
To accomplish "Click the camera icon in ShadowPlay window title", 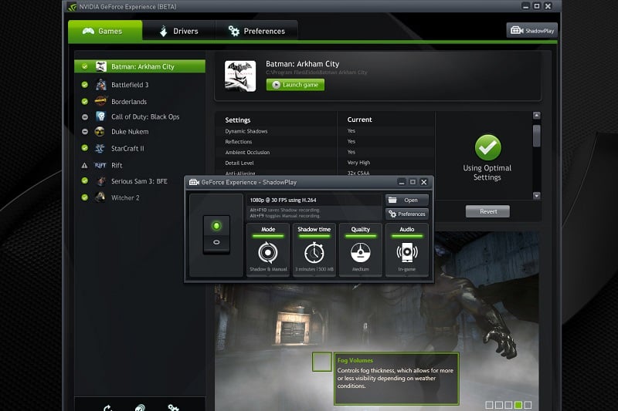I will (194, 182).
